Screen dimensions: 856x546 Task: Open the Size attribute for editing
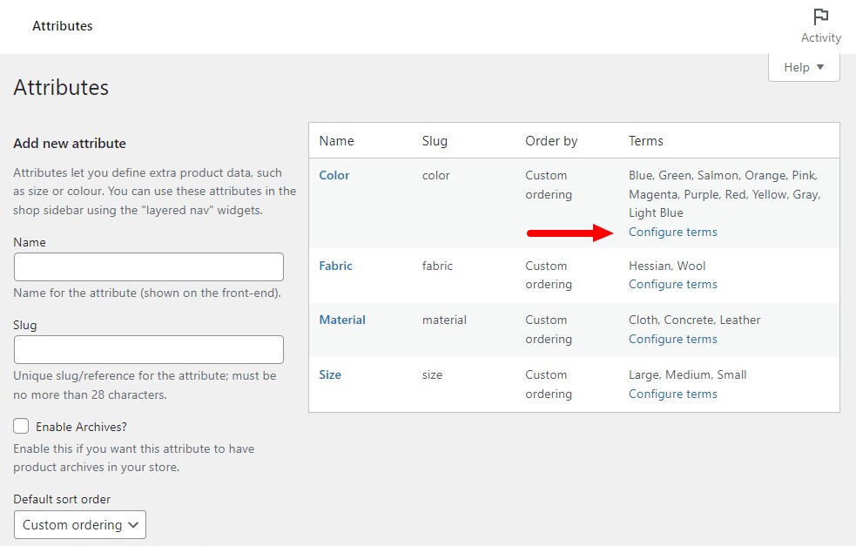(x=330, y=374)
